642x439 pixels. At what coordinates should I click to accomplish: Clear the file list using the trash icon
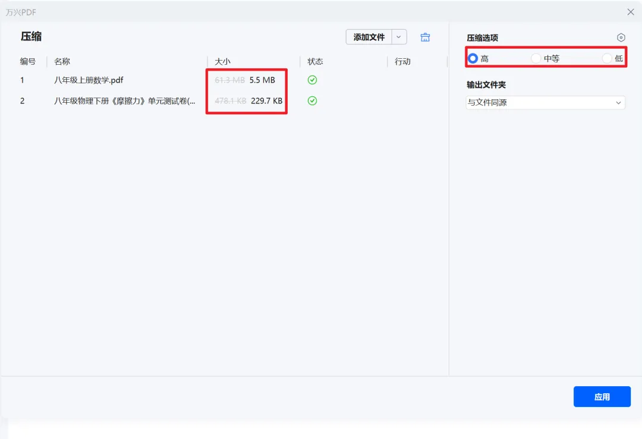pos(425,37)
